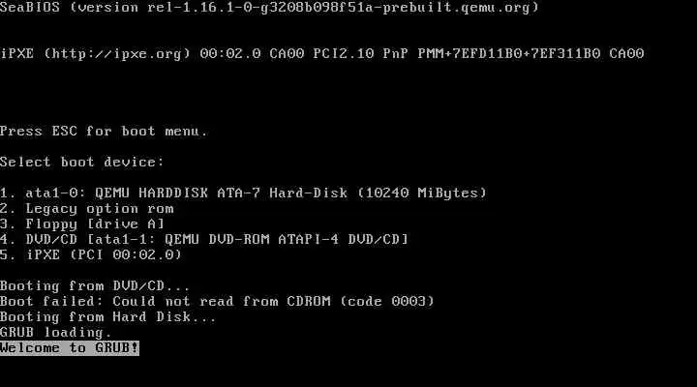Click the code 0003 error text

tap(386, 301)
